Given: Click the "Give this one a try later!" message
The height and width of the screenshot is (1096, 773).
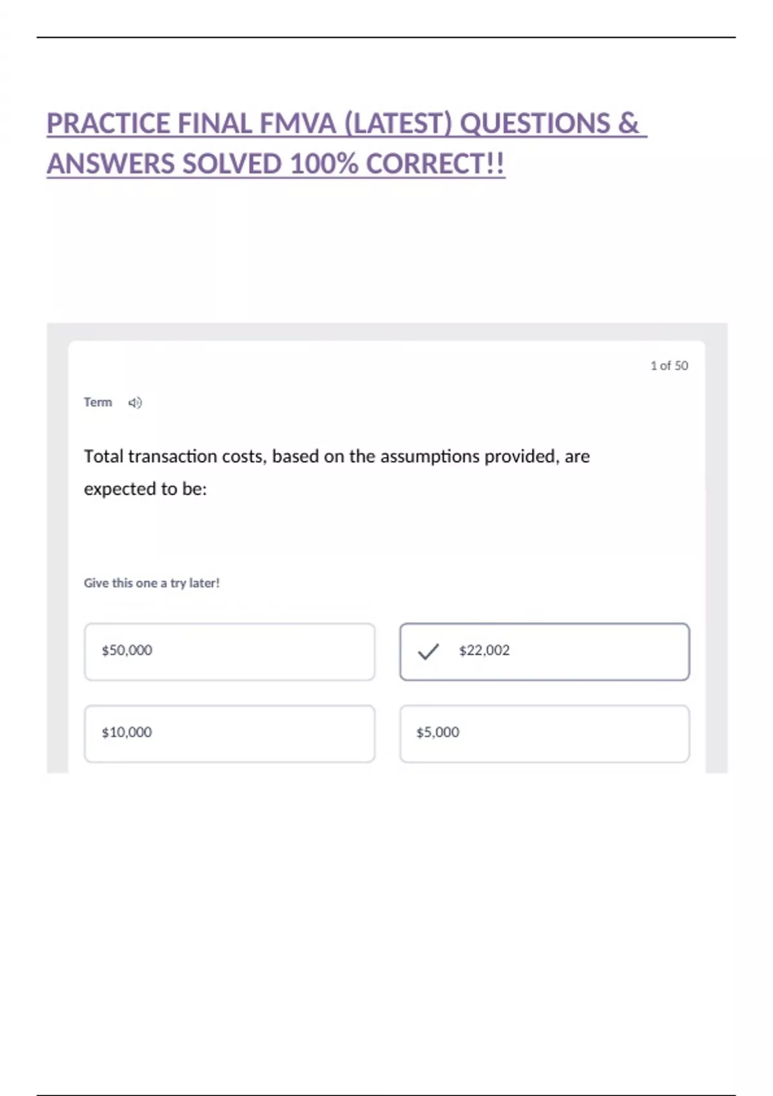Looking at the screenshot, I should click(x=151, y=583).
